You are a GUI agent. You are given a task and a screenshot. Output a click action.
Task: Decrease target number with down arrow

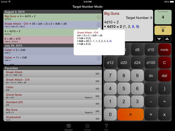pyautogui.click(x=159, y=39)
